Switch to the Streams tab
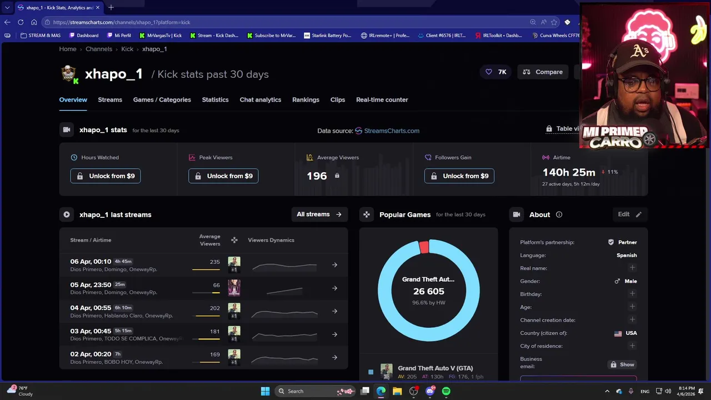This screenshot has width=711, height=400. 110,100
